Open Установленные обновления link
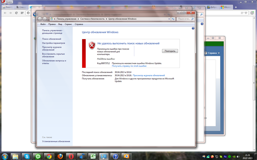257x160 pixels. [56, 141]
